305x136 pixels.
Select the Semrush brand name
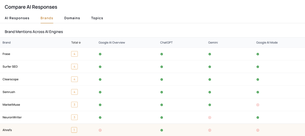click(9, 92)
